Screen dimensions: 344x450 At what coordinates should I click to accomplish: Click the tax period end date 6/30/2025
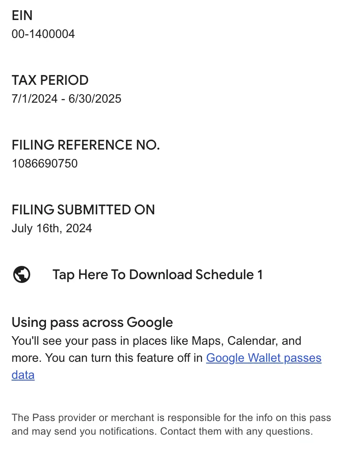pyautogui.click(x=95, y=99)
